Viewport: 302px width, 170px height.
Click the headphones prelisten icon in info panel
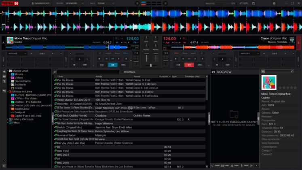[292, 72]
